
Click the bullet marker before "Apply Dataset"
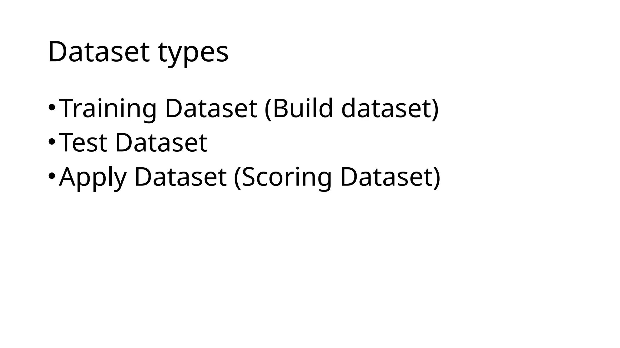point(51,176)
